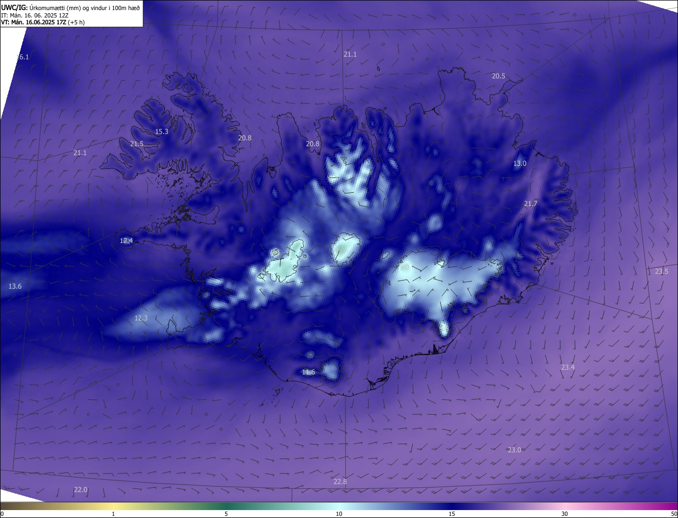
Task: Click the legend tick label 0
Action: (x=2, y=514)
